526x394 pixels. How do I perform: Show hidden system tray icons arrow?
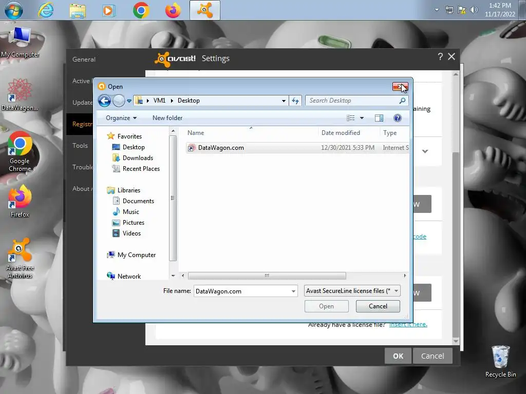click(437, 10)
